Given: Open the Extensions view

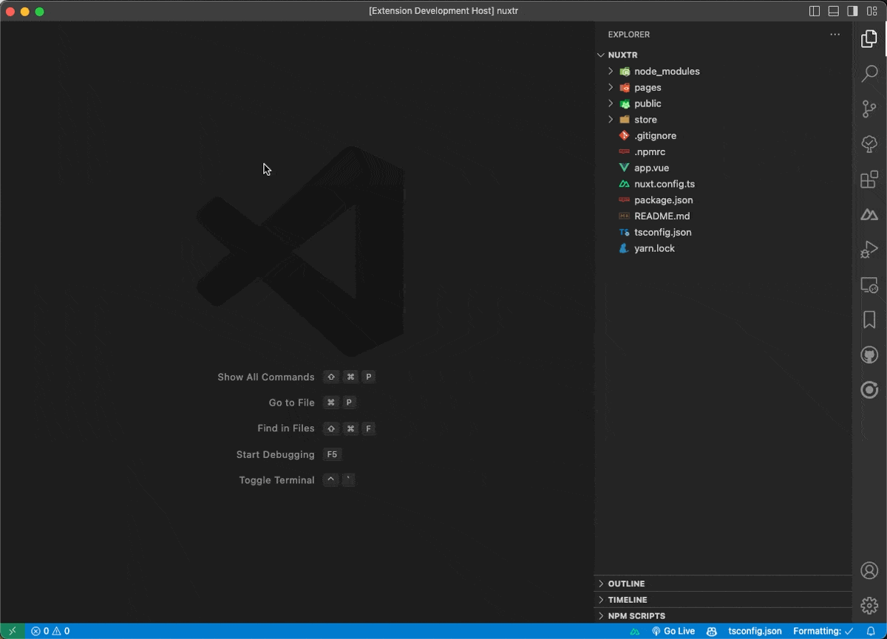Looking at the screenshot, I should click(x=869, y=179).
